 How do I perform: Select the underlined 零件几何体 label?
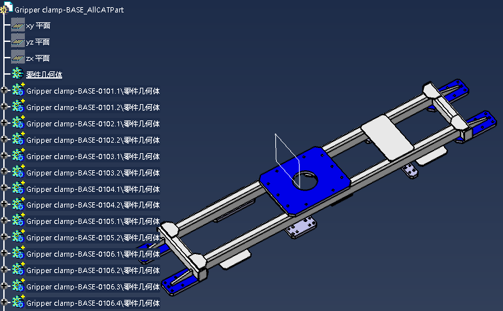coord(44,75)
